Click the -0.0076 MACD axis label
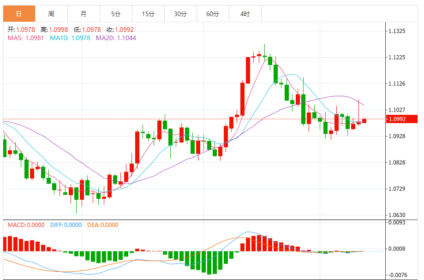Viewport: 424px width, 280px height. point(398,275)
